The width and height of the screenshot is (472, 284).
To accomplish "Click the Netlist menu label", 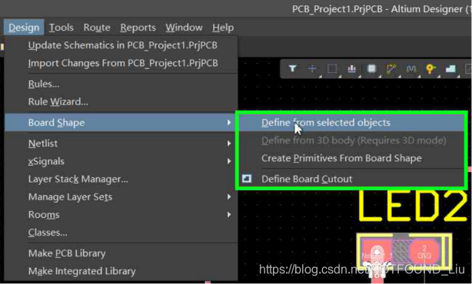I will coord(43,144).
